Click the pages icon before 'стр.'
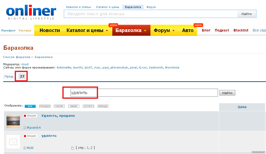 [x=73, y=148]
